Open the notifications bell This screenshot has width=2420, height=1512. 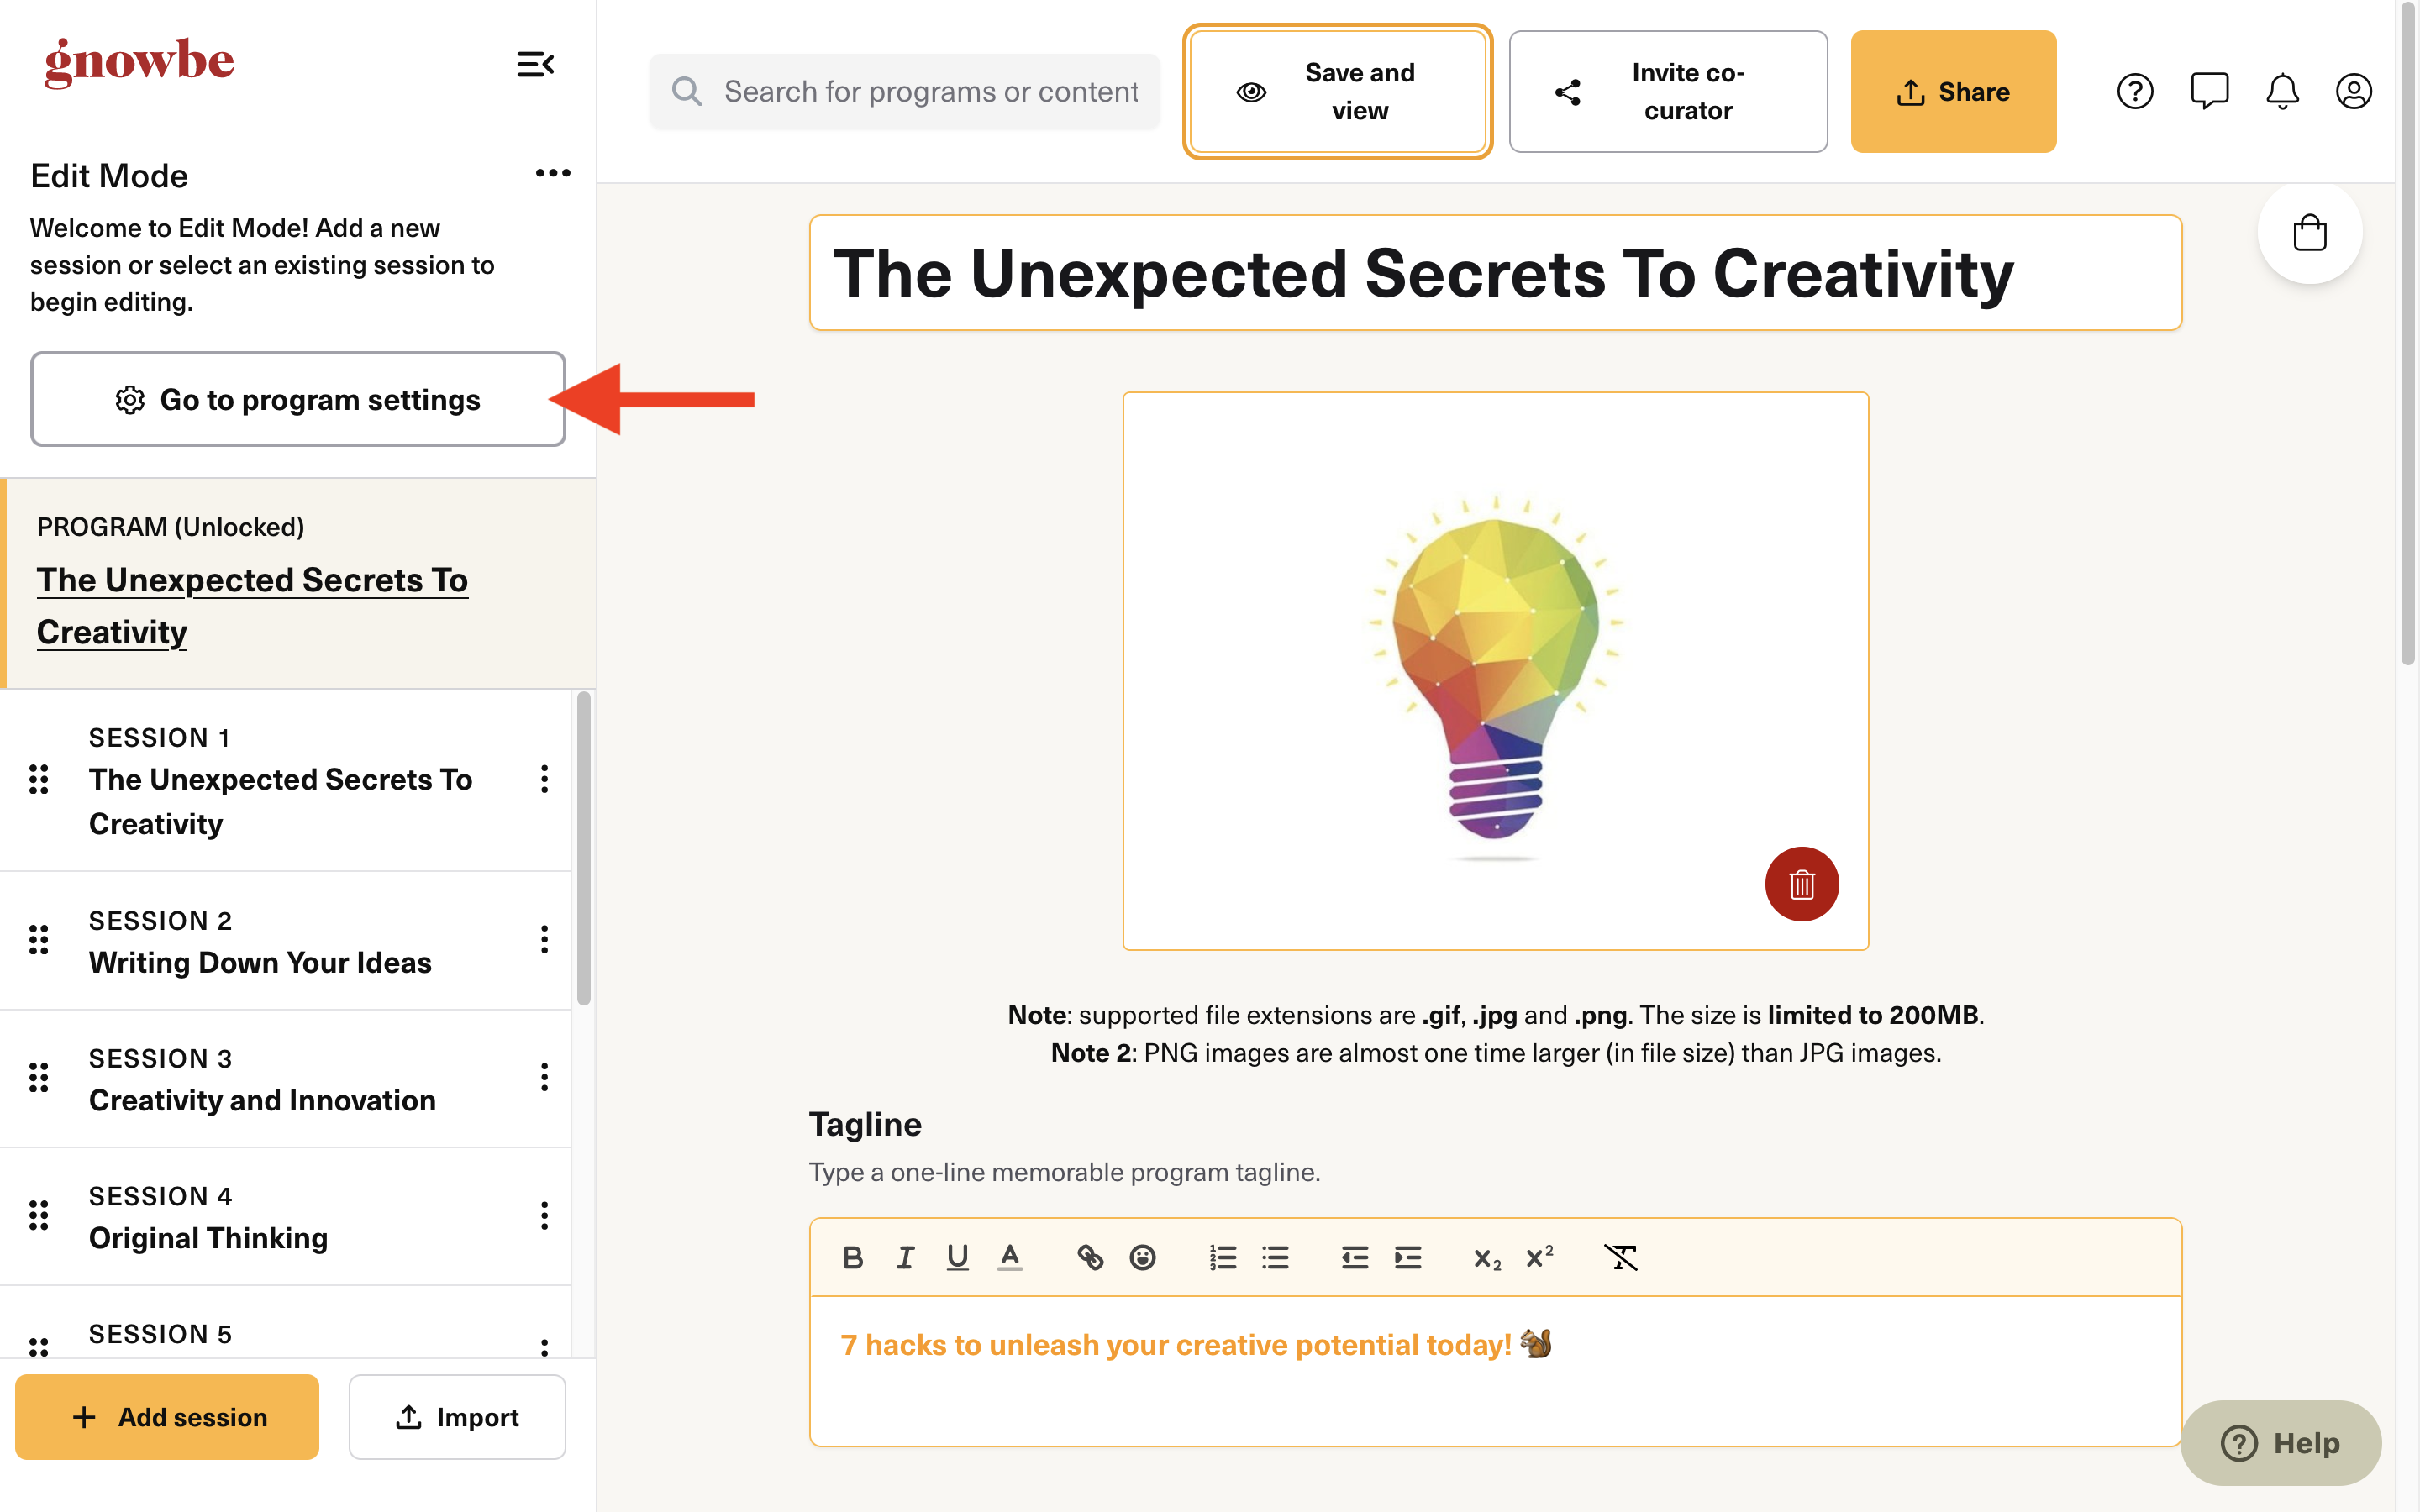(x=2282, y=92)
